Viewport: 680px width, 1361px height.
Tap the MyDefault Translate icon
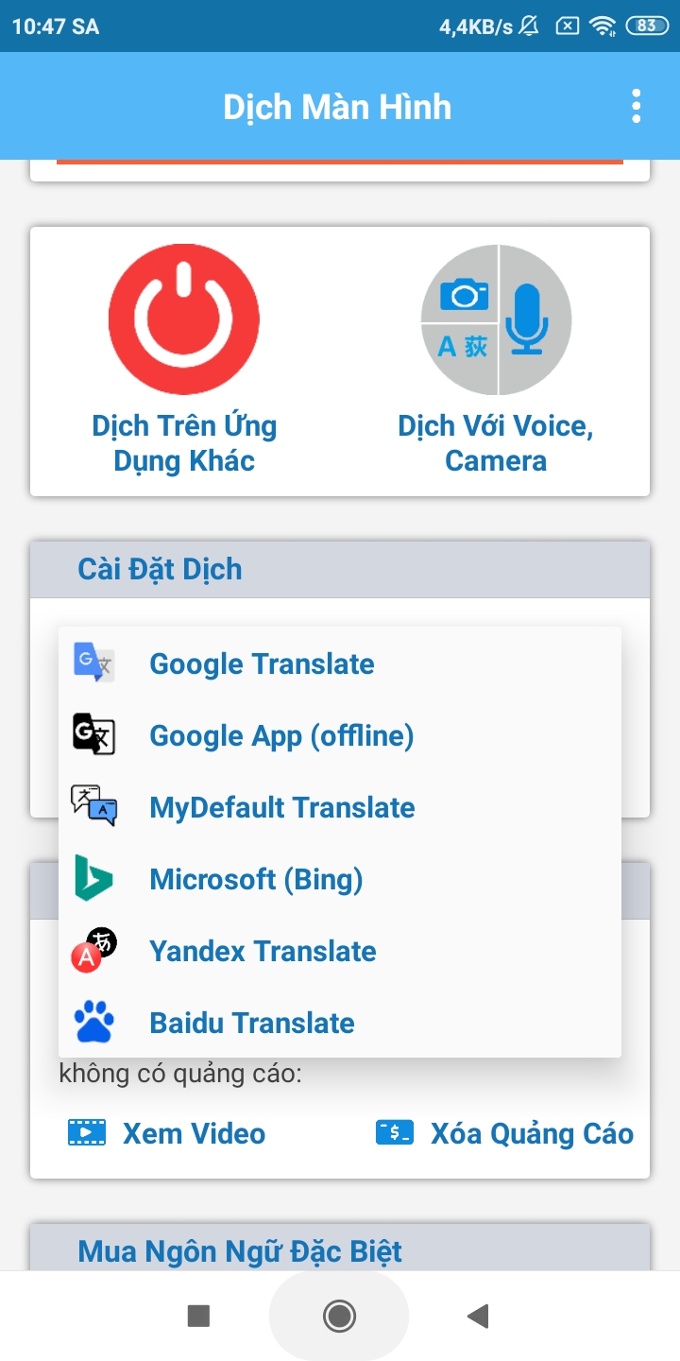pos(93,807)
